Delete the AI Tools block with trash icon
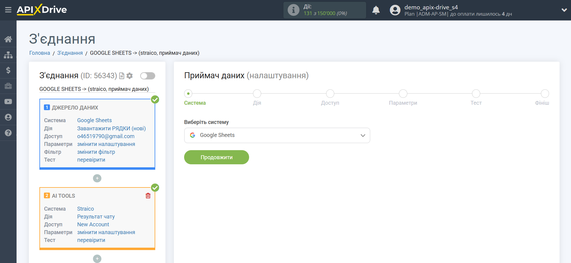This screenshot has height=263, width=571. pos(148,196)
